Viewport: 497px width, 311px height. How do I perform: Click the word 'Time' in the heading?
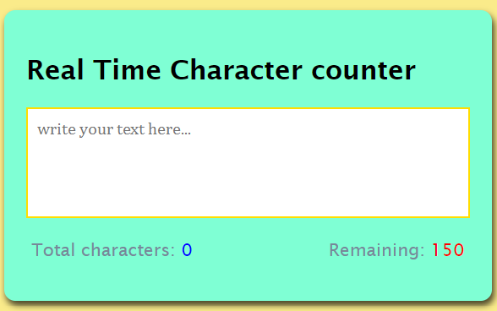127,70
